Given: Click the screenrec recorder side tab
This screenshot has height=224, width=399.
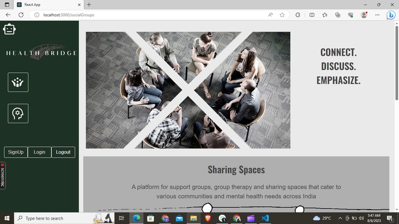Looking at the screenshot, I should 2,176.
